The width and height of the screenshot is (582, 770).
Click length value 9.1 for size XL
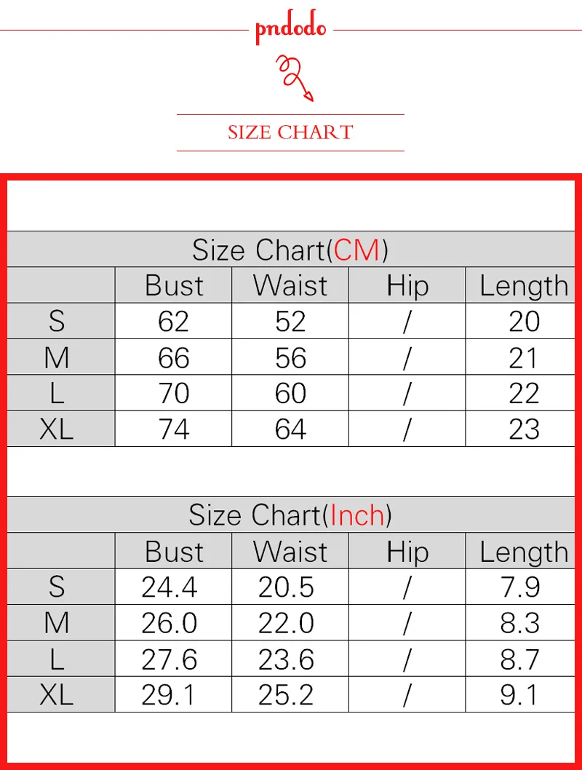[519, 695]
